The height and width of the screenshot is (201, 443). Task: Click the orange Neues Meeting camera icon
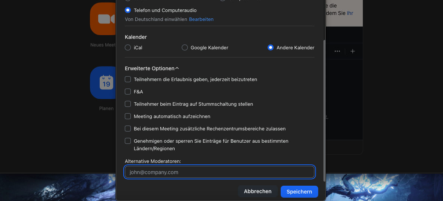[x=102, y=19]
